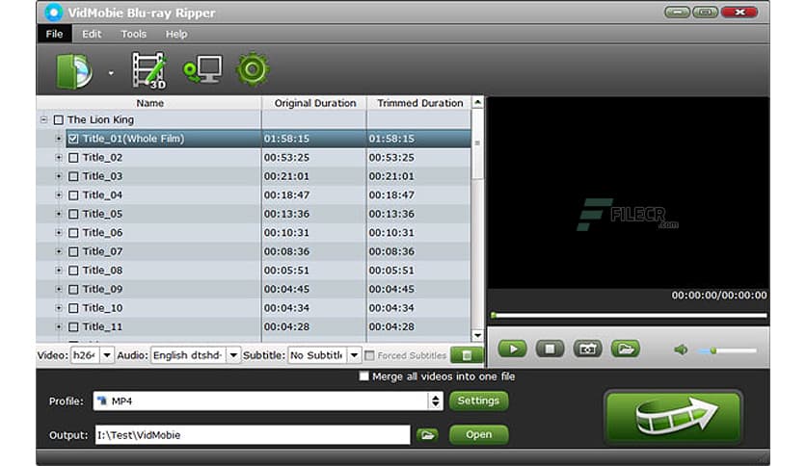Viewport: 806px width, 466px height.
Task: Sort by the Name column header
Action: click(149, 103)
